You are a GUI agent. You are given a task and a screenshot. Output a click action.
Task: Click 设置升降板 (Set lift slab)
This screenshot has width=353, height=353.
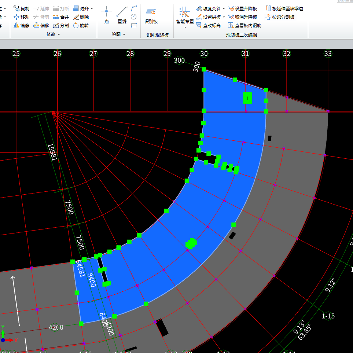(242, 8)
